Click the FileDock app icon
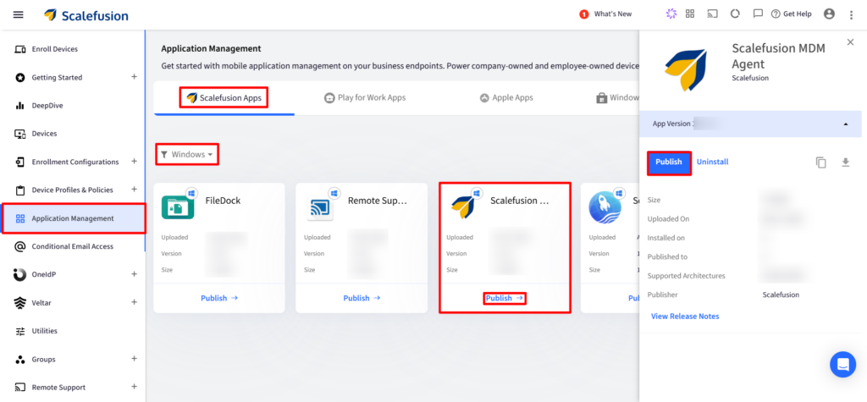 [178, 207]
